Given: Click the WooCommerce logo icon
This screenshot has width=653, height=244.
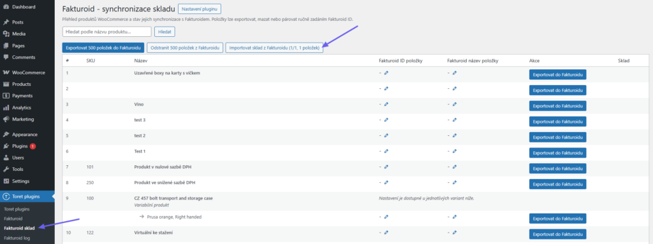Looking at the screenshot, I should 6,72.
